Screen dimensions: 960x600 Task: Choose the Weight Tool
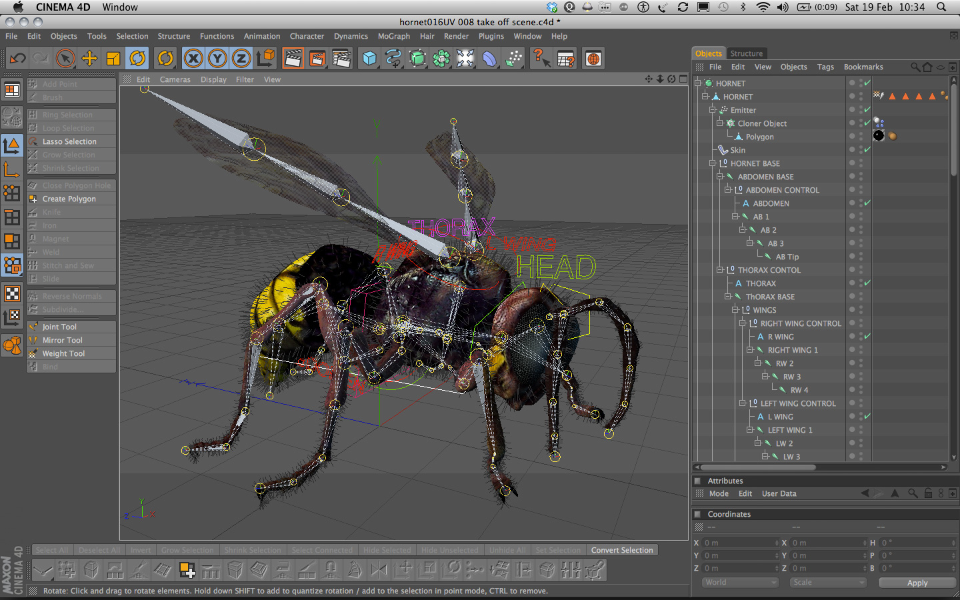pos(63,353)
